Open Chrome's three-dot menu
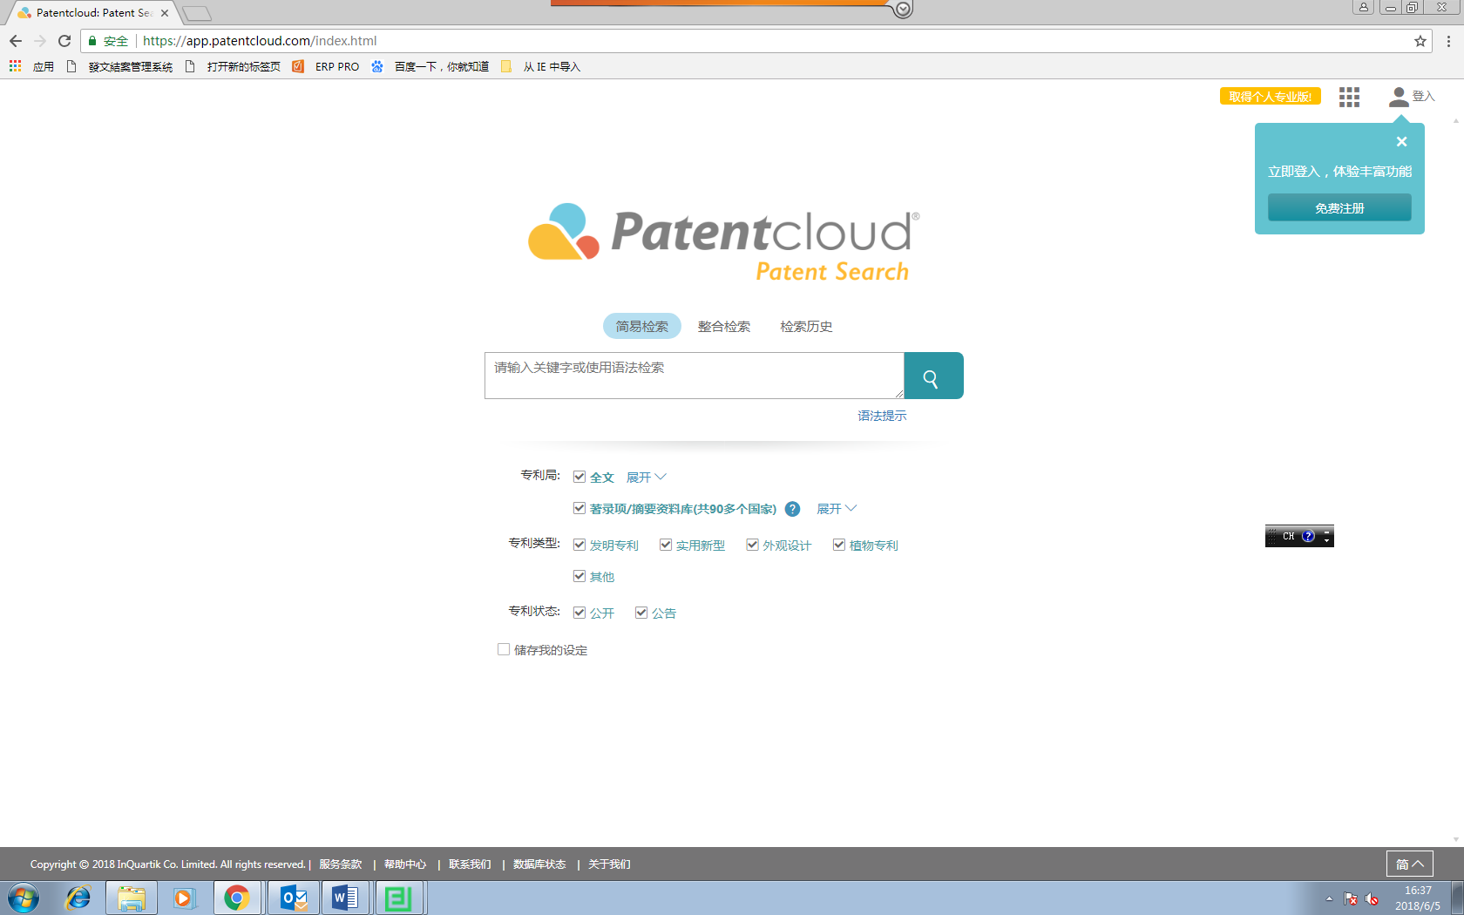The width and height of the screenshot is (1464, 915). 1448,41
